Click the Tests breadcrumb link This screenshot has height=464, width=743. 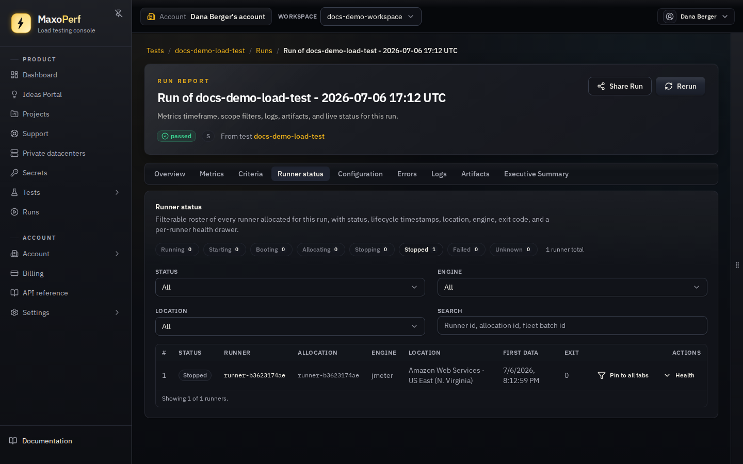pos(155,51)
